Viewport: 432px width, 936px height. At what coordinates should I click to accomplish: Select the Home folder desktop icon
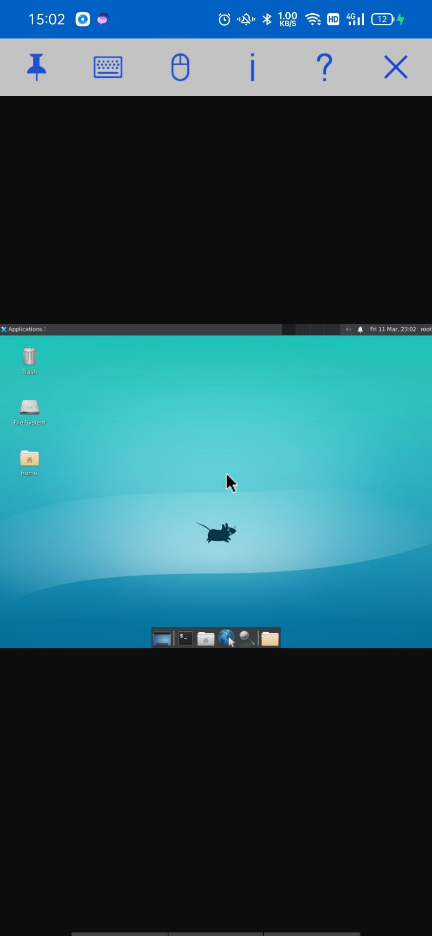(29, 463)
